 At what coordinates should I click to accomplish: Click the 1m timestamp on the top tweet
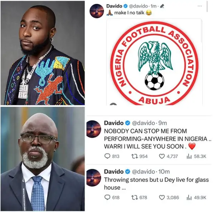(154, 6)
